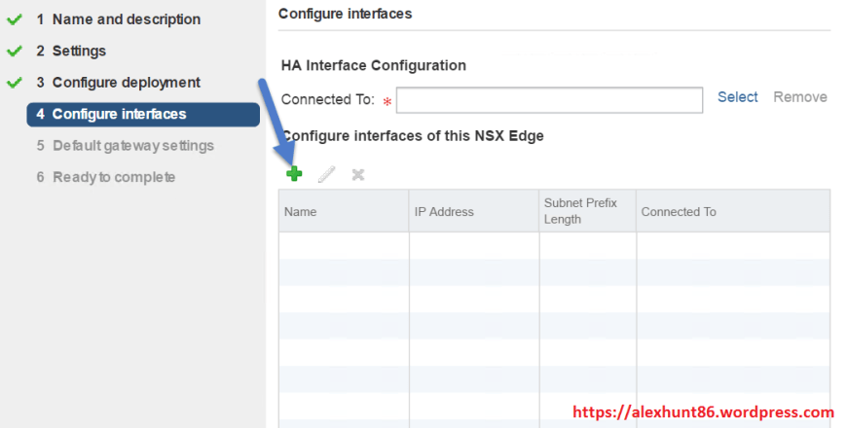This screenshot has height=428, width=847.
Task: Click the Remove link for HA interface
Action: tap(800, 97)
